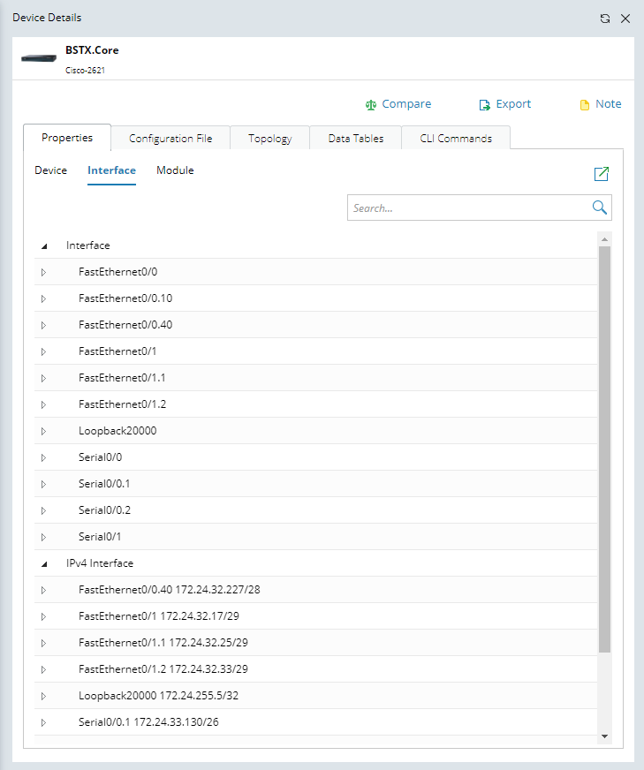The image size is (644, 770).
Task: Close the Device Details panel
Action: click(625, 19)
